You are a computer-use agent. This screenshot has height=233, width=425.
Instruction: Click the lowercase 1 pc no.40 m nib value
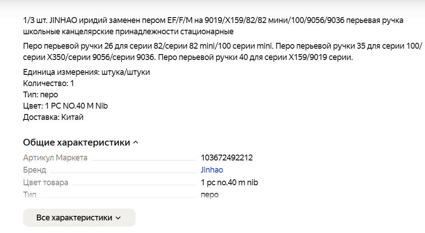(229, 183)
